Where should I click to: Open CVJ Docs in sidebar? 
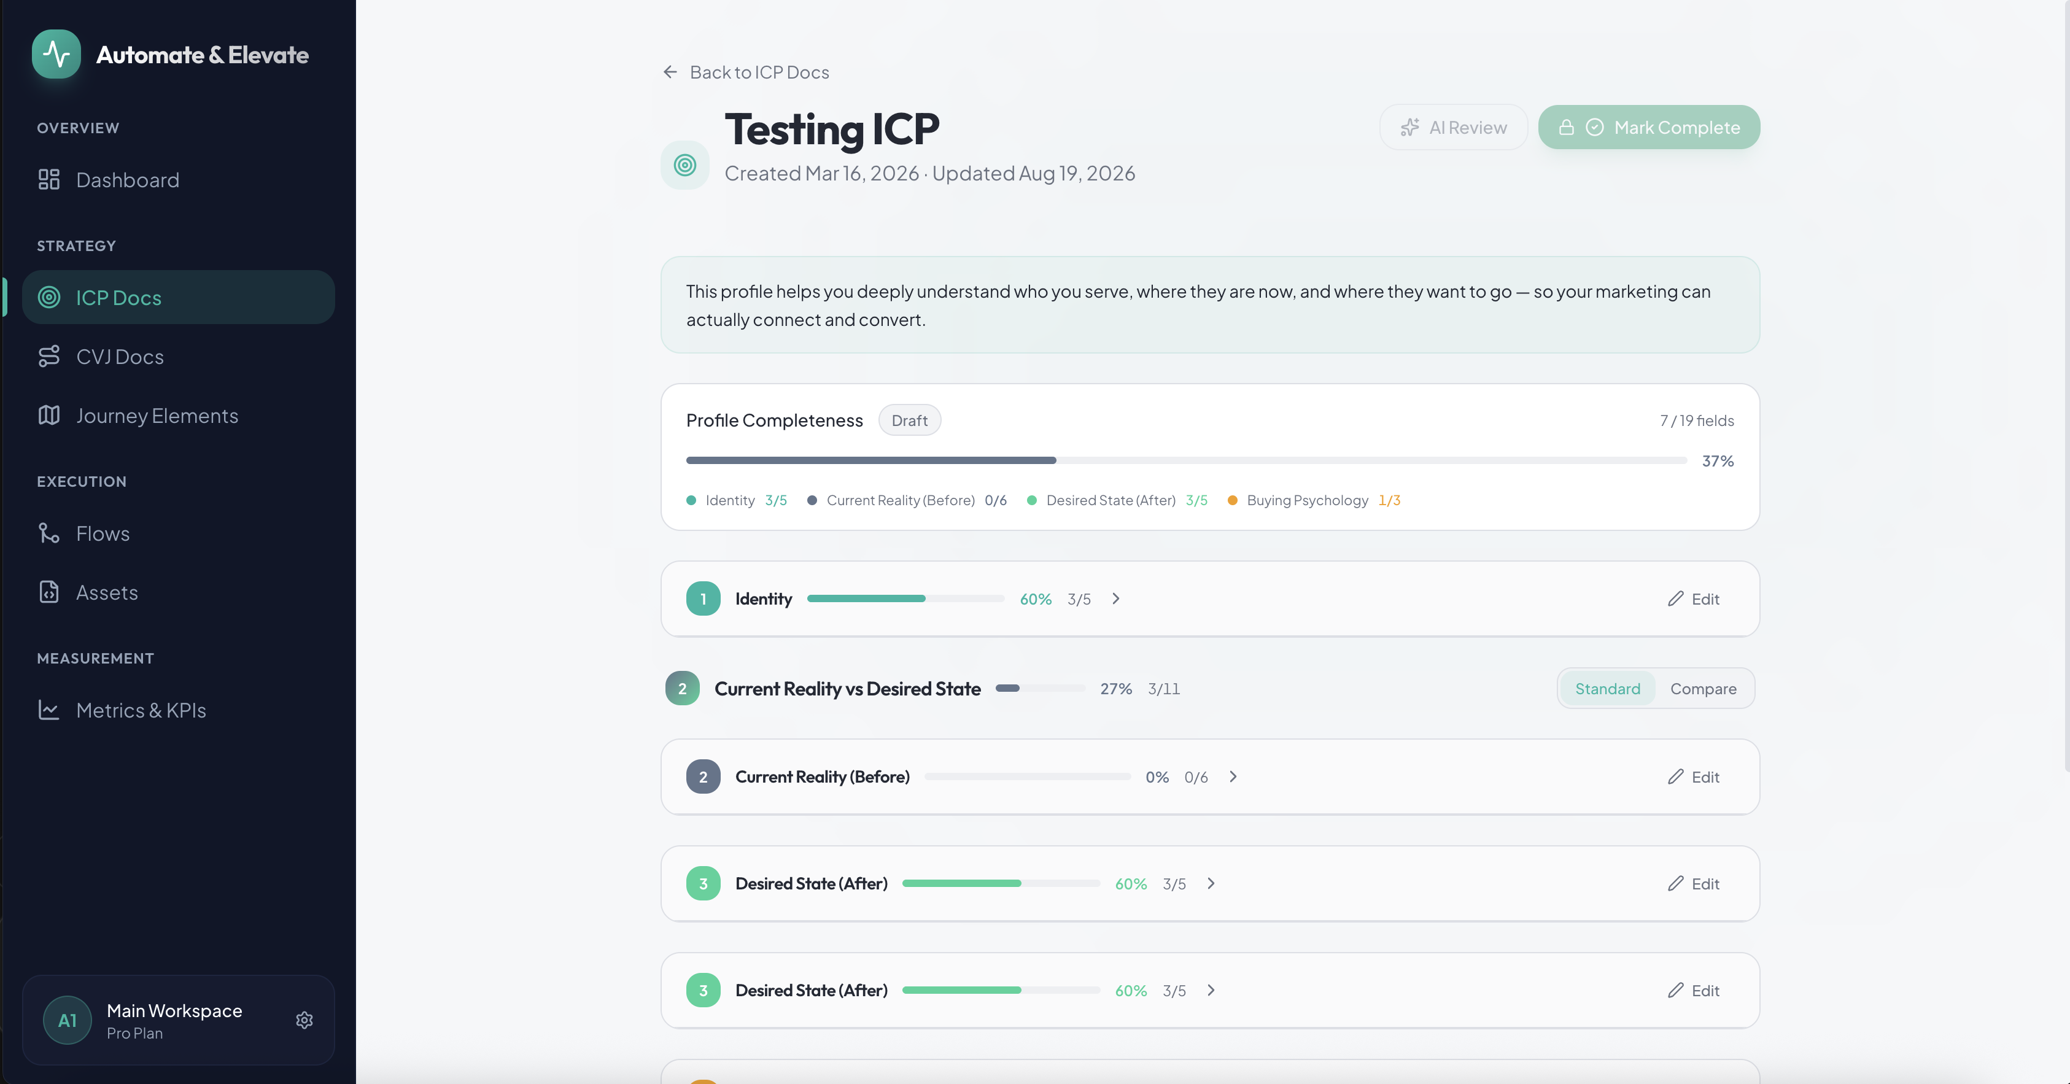point(179,357)
